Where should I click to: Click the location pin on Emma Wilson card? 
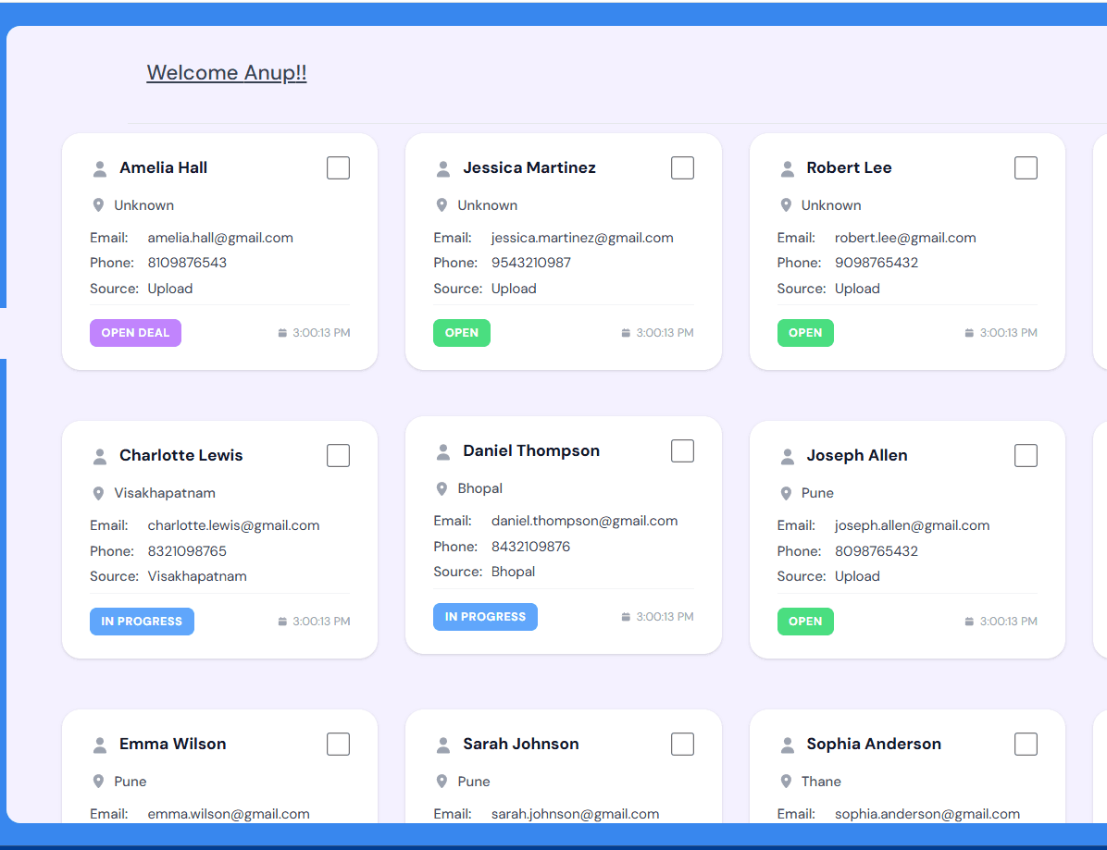[x=97, y=781]
